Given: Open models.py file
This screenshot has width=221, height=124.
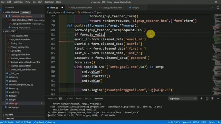Looking at the screenshot, I should tap(14, 92).
